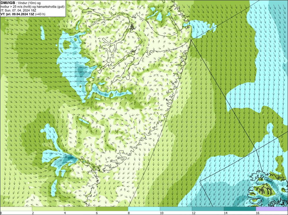Viewport: 288px width, 215px height.
Task: Click the 2–4 m/s light green legend swatch
Action: pyautogui.click(x=48, y=209)
